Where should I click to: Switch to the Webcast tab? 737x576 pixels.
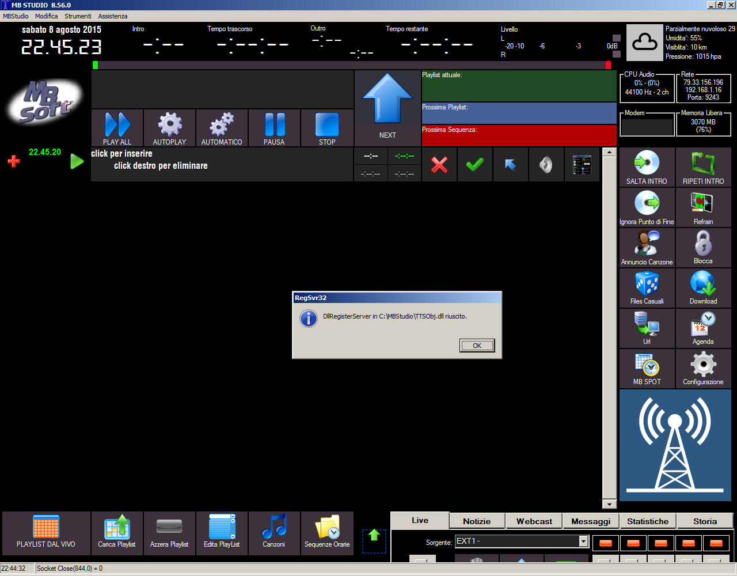pyautogui.click(x=534, y=521)
